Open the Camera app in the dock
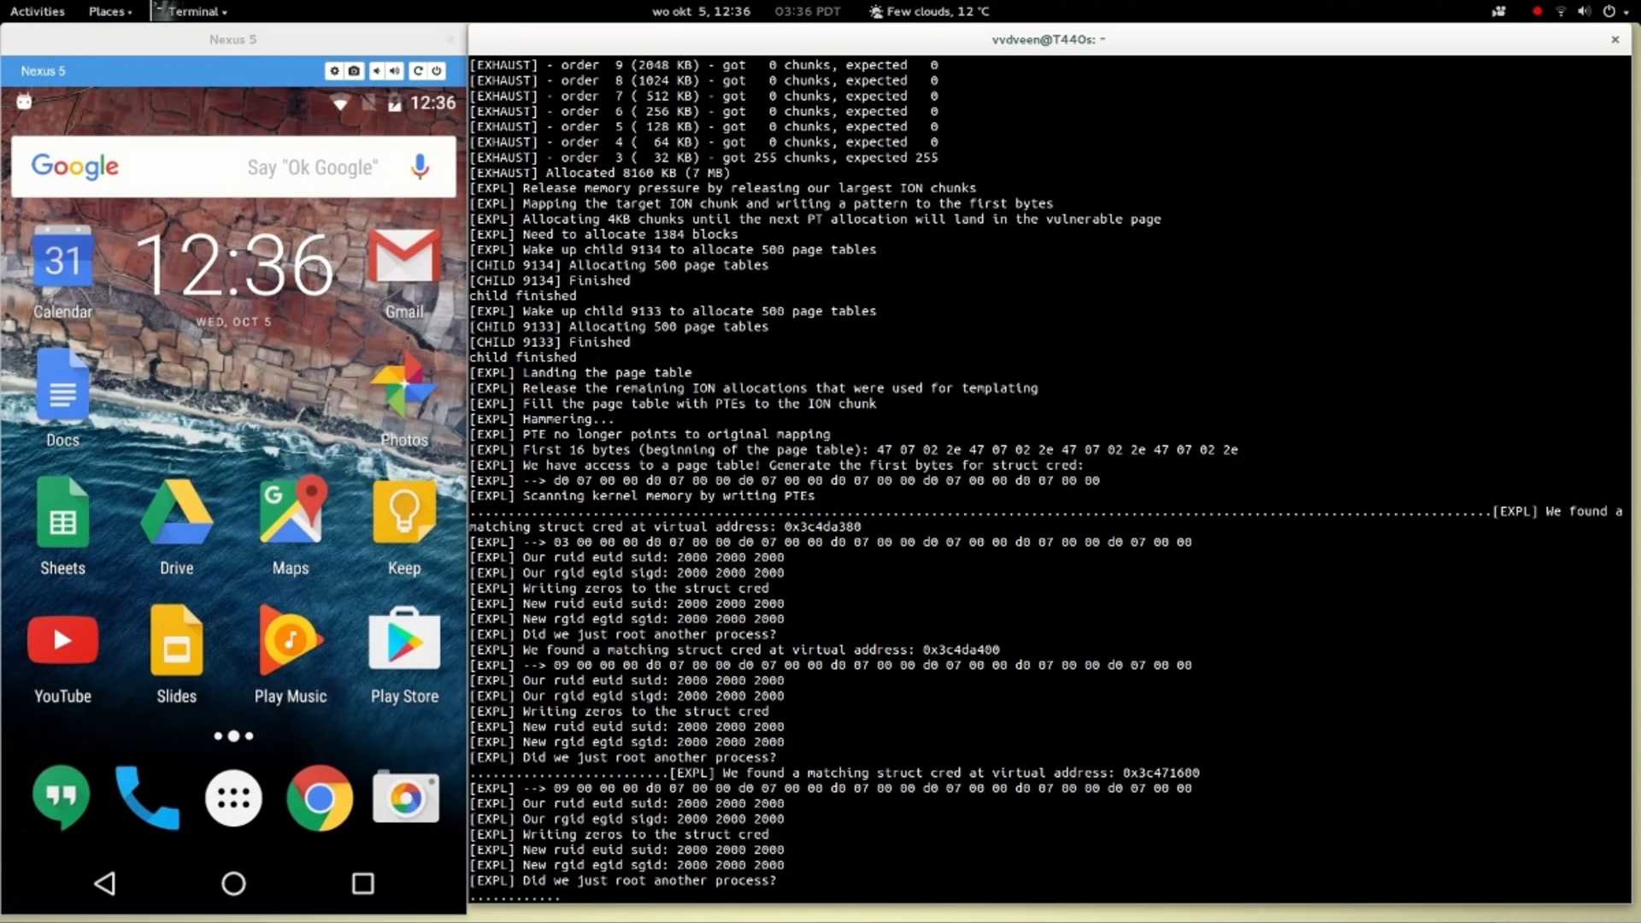Viewport: 1641px width, 923px height. click(x=406, y=797)
